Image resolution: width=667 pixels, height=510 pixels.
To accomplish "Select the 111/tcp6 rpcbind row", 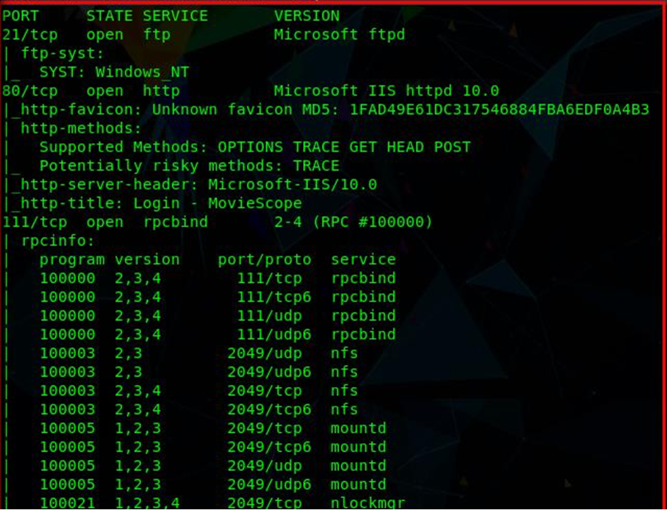I will click(217, 297).
